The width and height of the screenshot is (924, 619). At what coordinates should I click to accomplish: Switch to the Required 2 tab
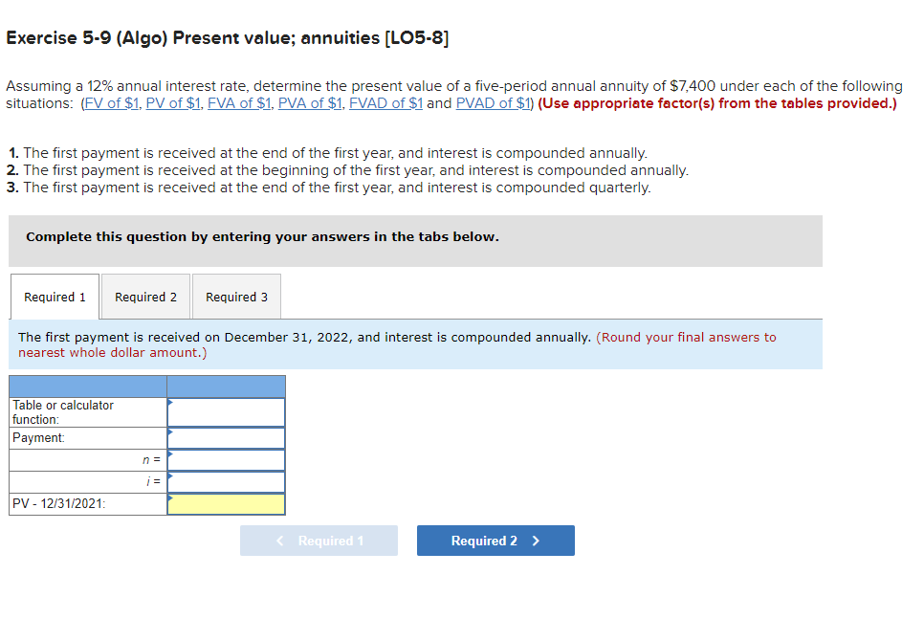[145, 297]
